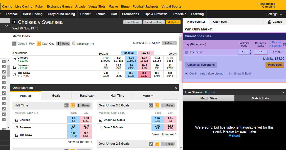Click the main page scroll-down arrow

(x=181, y=148)
